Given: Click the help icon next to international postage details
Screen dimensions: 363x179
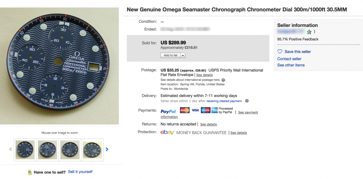Looking at the screenshot, I should pos(223,80).
